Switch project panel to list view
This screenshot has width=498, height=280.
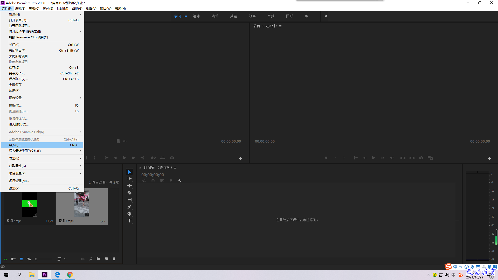point(13,259)
